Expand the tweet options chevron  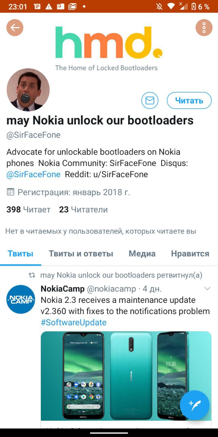point(207,289)
